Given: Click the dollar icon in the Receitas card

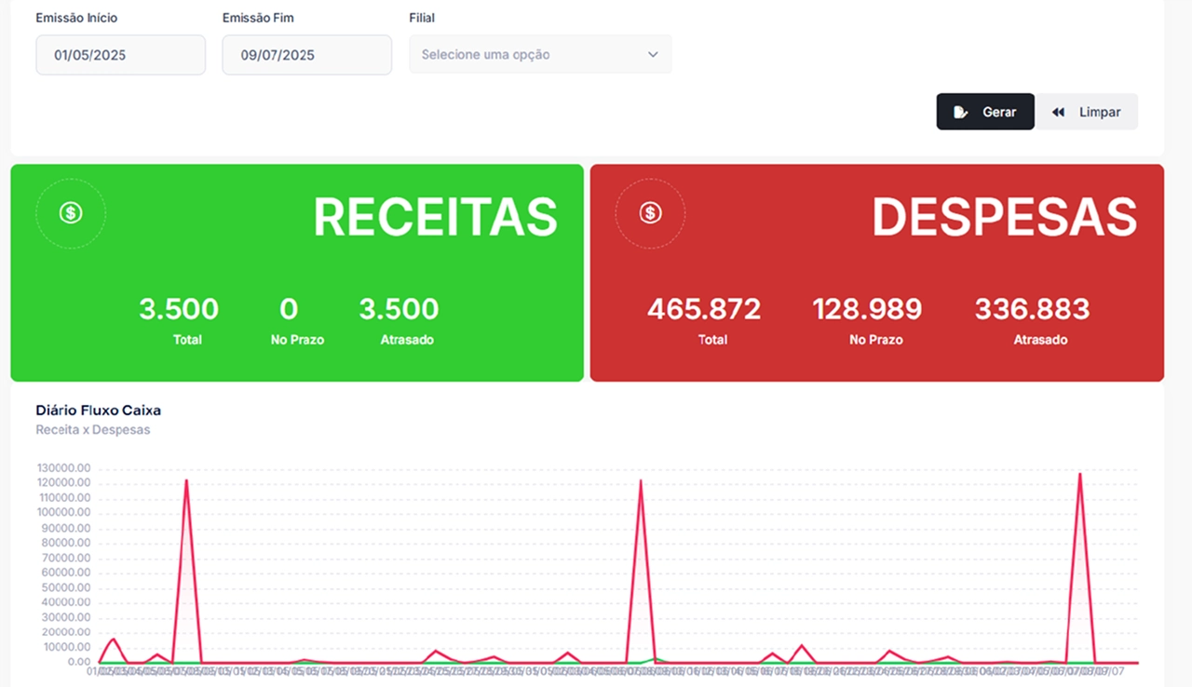Looking at the screenshot, I should pyautogui.click(x=71, y=213).
